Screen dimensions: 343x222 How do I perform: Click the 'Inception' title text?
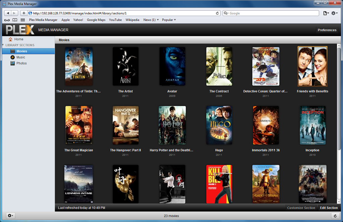coord(313,150)
